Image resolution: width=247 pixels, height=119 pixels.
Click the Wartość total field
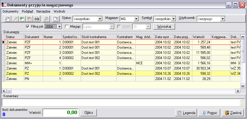61,113
